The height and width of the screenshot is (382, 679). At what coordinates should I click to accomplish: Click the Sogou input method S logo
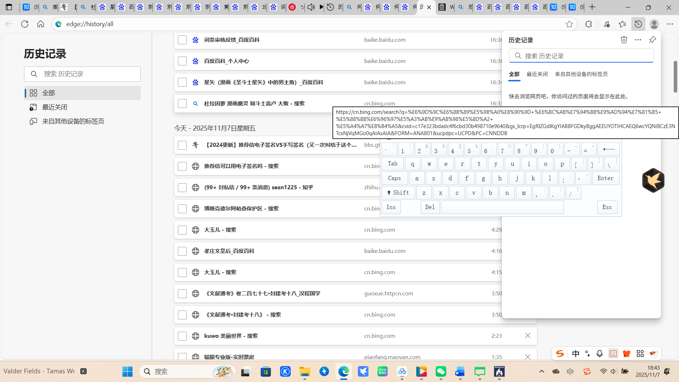coord(560,353)
